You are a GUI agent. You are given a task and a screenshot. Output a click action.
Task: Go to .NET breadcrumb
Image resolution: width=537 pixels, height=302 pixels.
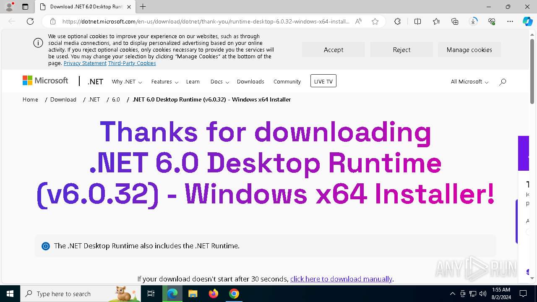[x=94, y=99]
